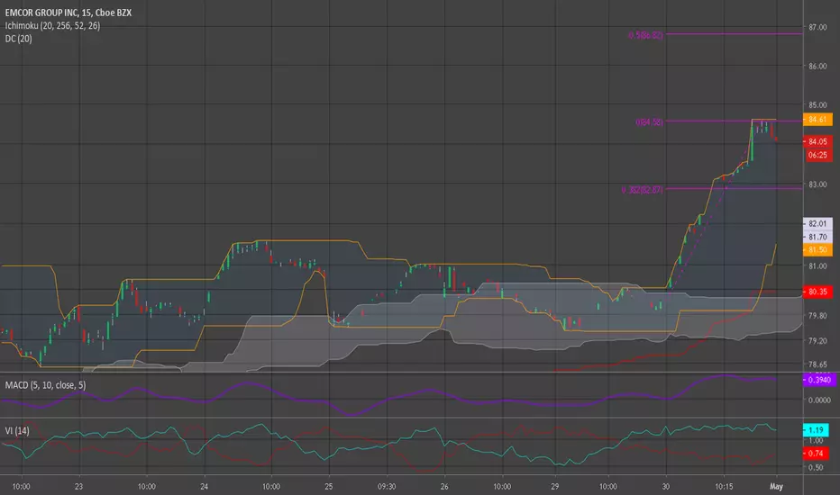The width and height of the screenshot is (840, 495).
Task: Click the 87.00 level on price axis
Action: point(817,27)
